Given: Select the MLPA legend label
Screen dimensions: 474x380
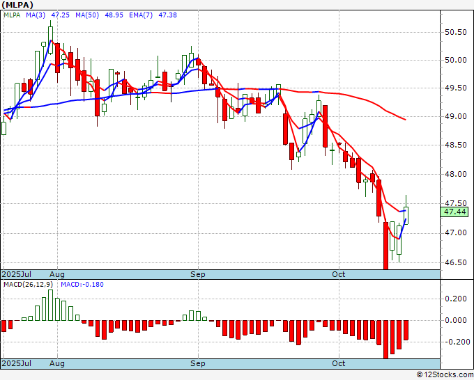Looking at the screenshot, I should pyautogui.click(x=12, y=15).
